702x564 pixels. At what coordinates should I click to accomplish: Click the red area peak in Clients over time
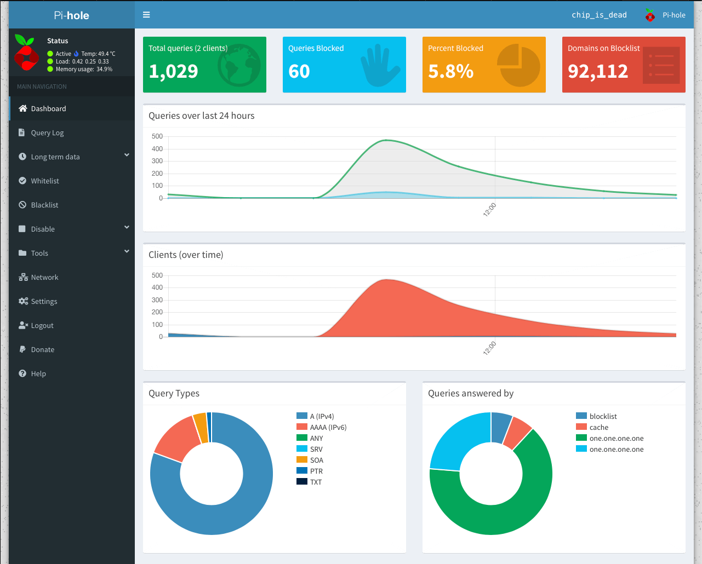point(387,281)
